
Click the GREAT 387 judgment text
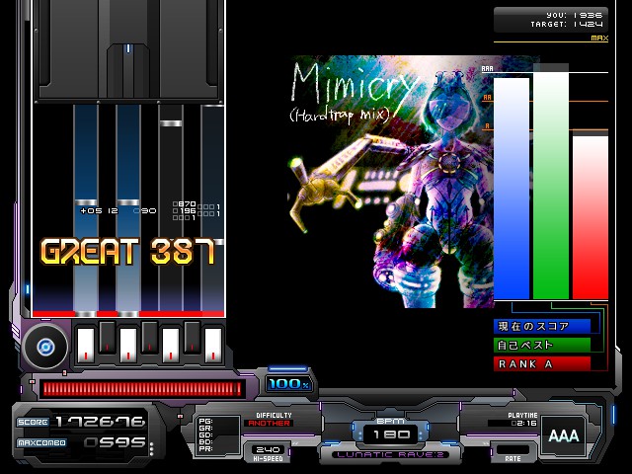128,252
